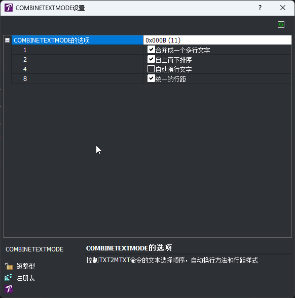This screenshot has width=295, height=298.
Task: Click the help question mark button
Action: [260, 8]
